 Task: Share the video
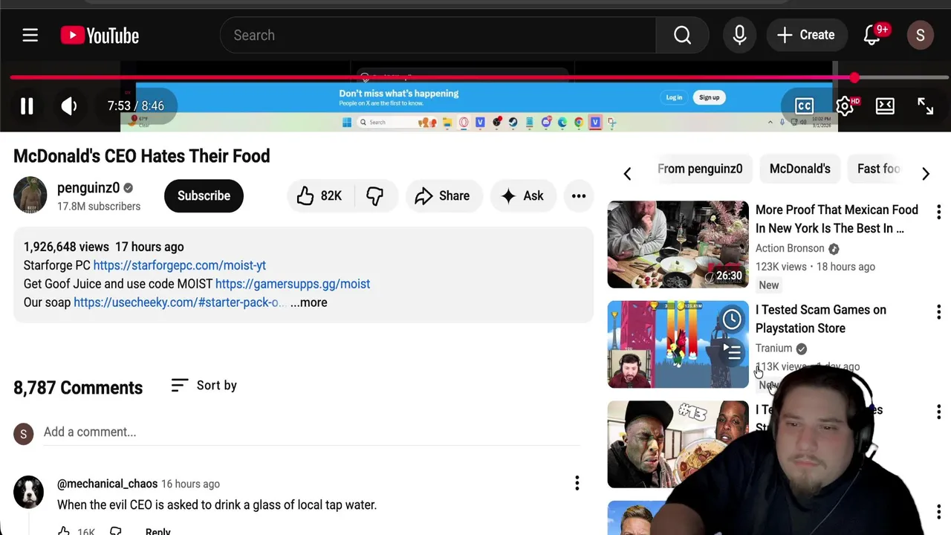click(443, 195)
